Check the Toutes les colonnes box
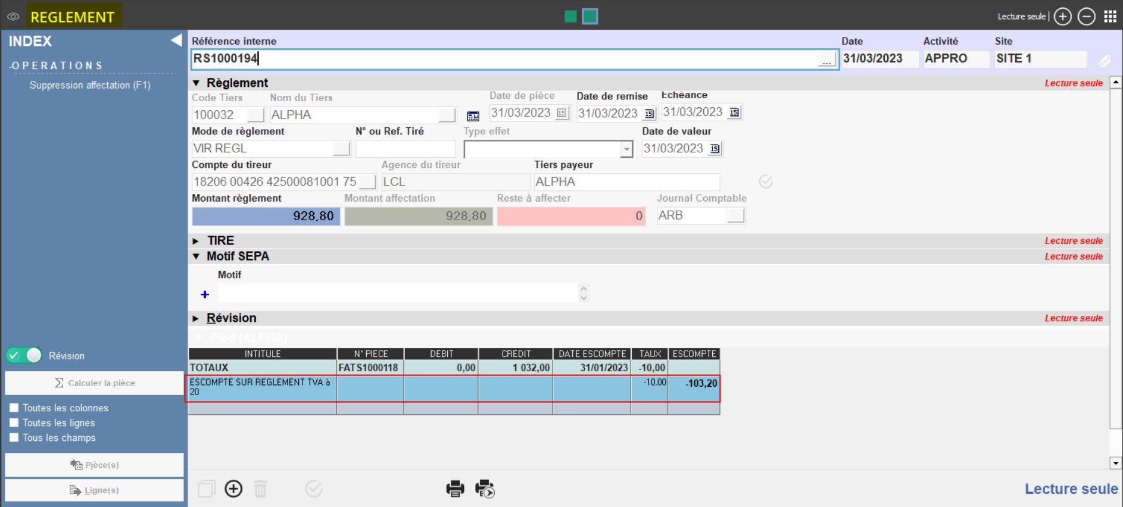 tap(14, 408)
